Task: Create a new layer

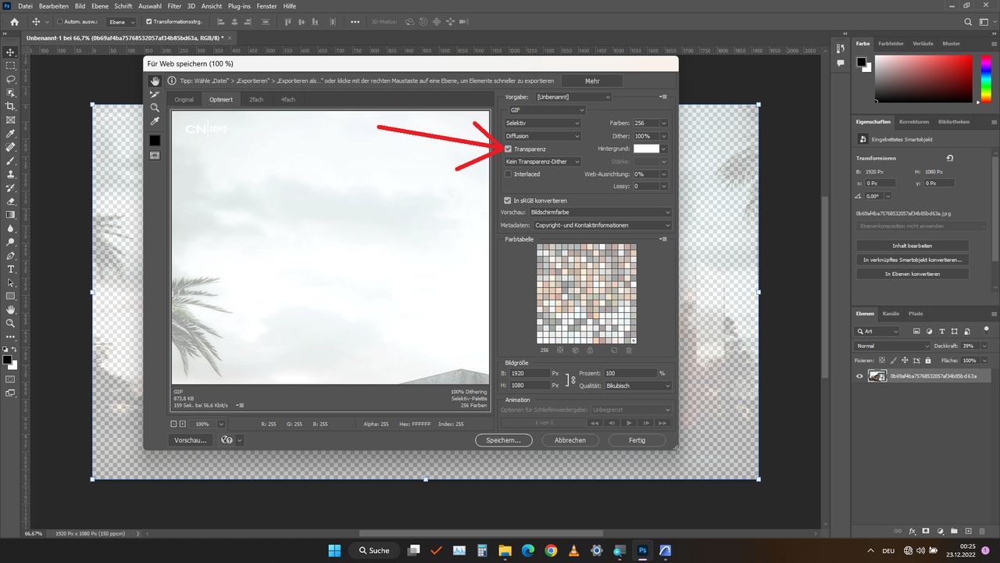Action: tap(969, 532)
